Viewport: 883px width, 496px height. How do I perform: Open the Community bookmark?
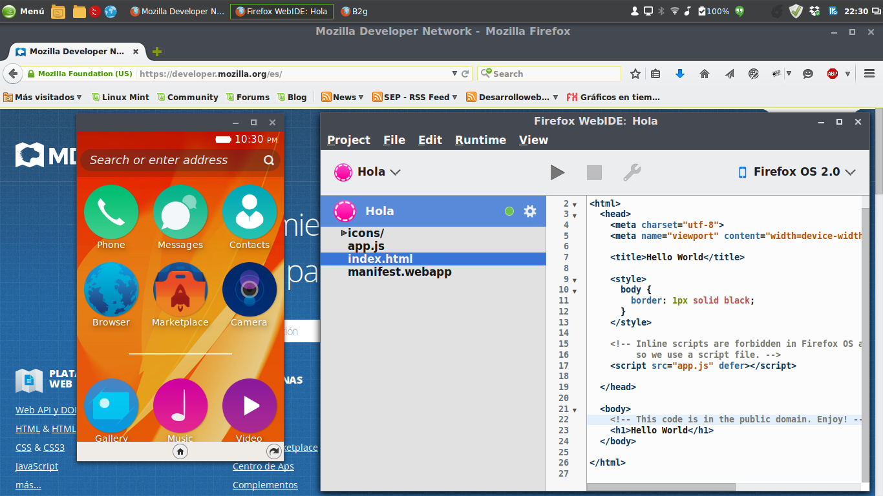[x=187, y=97]
